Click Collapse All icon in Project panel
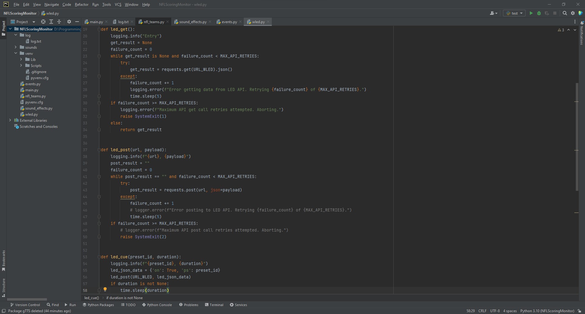This screenshot has height=314, width=585. pyautogui.click(x=59, y=22)
